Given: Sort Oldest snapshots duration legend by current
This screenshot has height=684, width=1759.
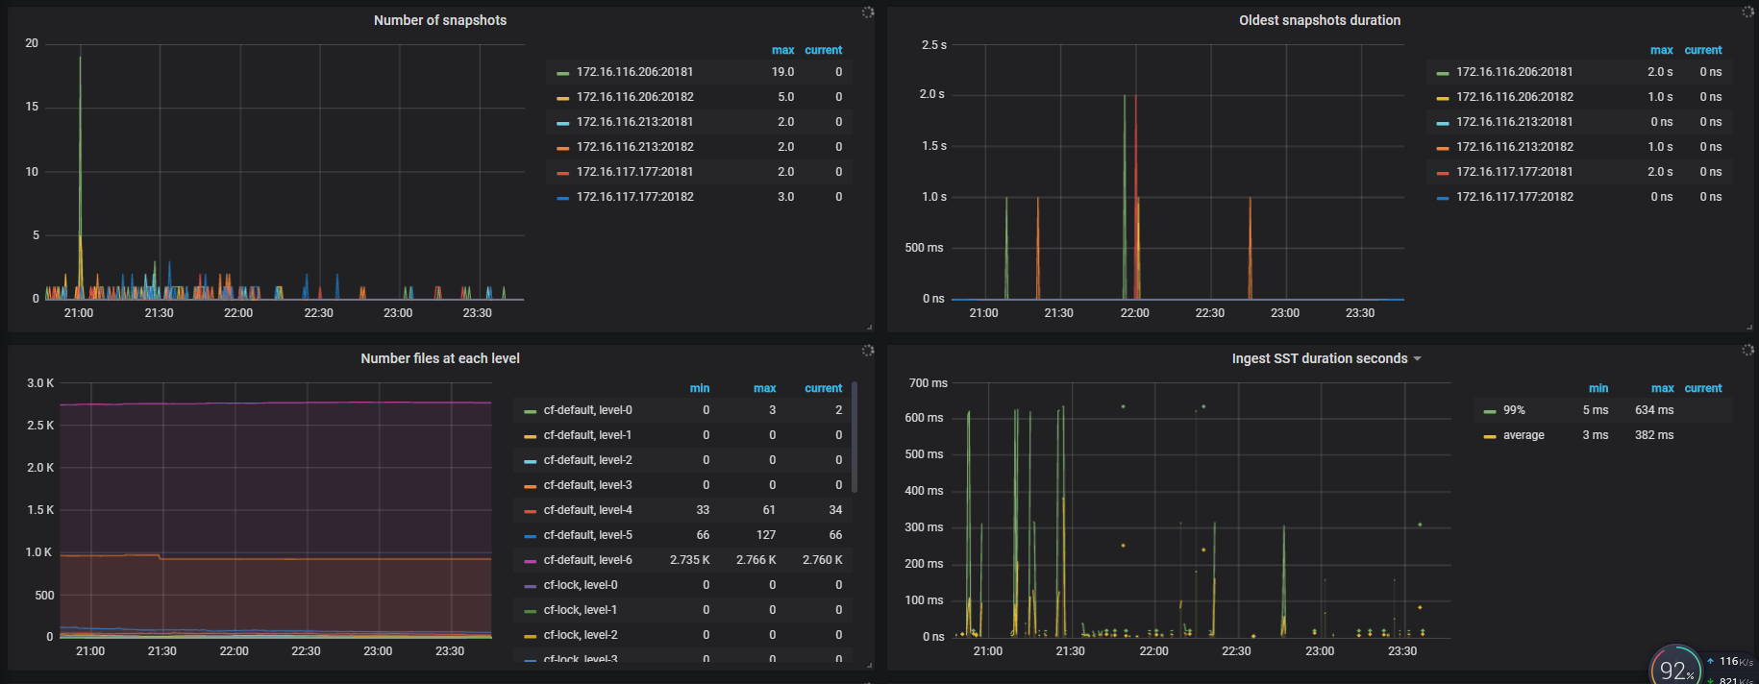Looking at the screenshot, I should 1702,50.
